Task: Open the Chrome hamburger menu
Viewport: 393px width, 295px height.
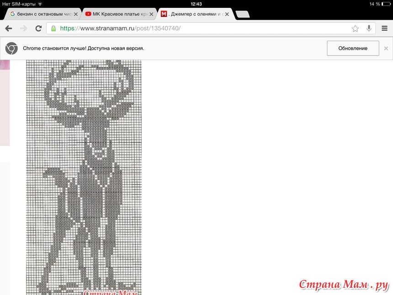Action: click(385, 28)
